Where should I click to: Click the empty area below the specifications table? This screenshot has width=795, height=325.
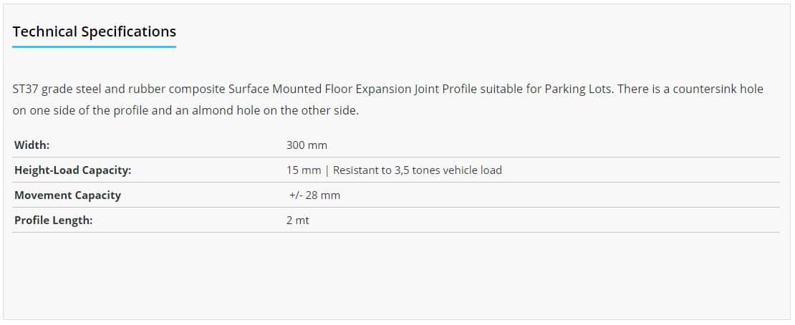tap(396, 276)
